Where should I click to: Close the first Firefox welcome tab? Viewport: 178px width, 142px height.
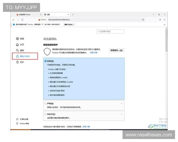(41, 14)
